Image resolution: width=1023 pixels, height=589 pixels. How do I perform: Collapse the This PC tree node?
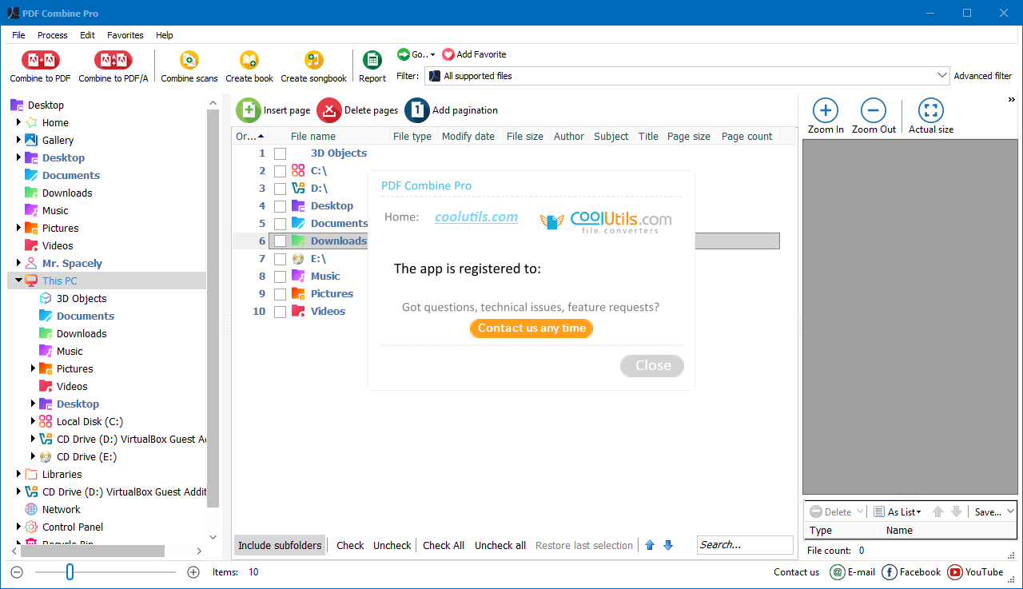(x=18, y=281)
